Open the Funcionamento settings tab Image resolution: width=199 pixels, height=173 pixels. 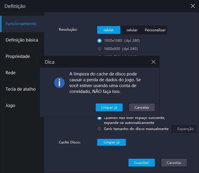click(x=21, y=24)
